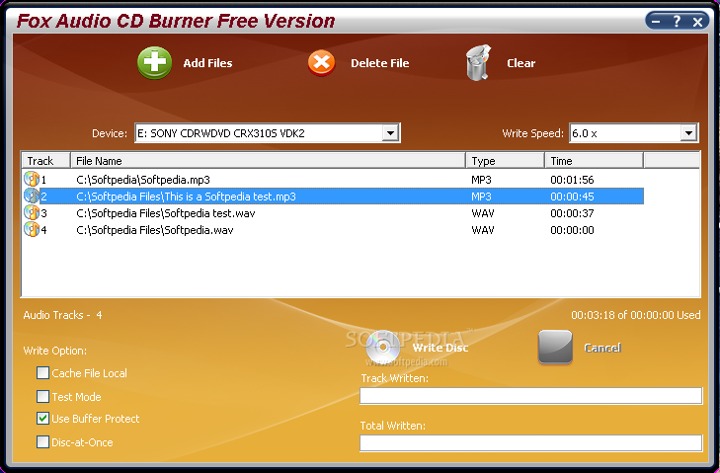This screenshot has height=473, width=720.
Task: Select C:\Softpedia Files\Softpedia.wav row
Action: 333,230
